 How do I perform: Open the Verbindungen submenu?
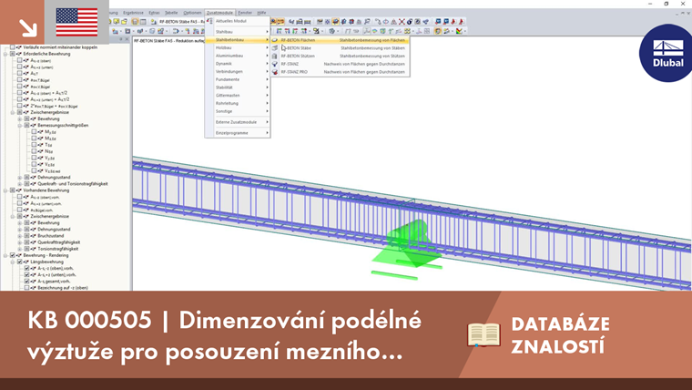click(238, 72)
